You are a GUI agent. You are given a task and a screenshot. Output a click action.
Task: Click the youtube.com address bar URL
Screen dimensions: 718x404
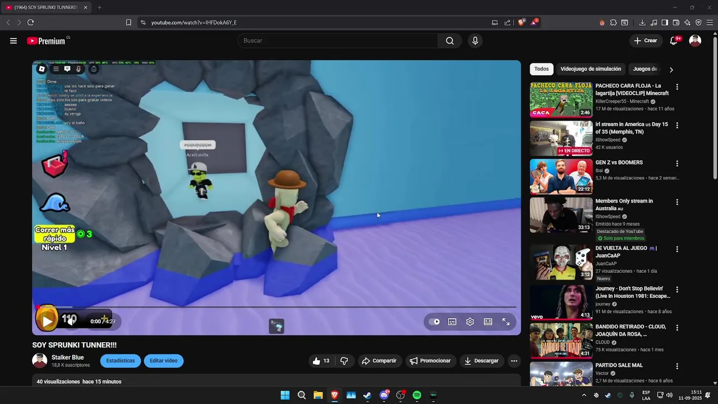[x=194, y=22]
